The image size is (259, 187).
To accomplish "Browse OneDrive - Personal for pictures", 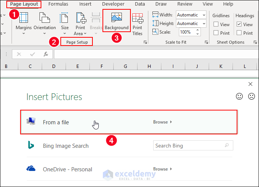I will point(162,169).
